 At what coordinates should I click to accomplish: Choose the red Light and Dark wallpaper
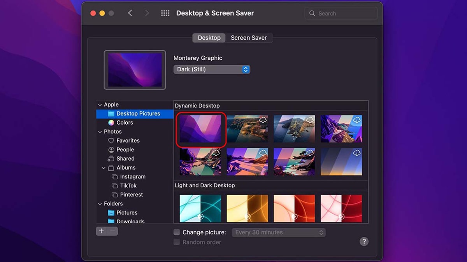(294, 208)
